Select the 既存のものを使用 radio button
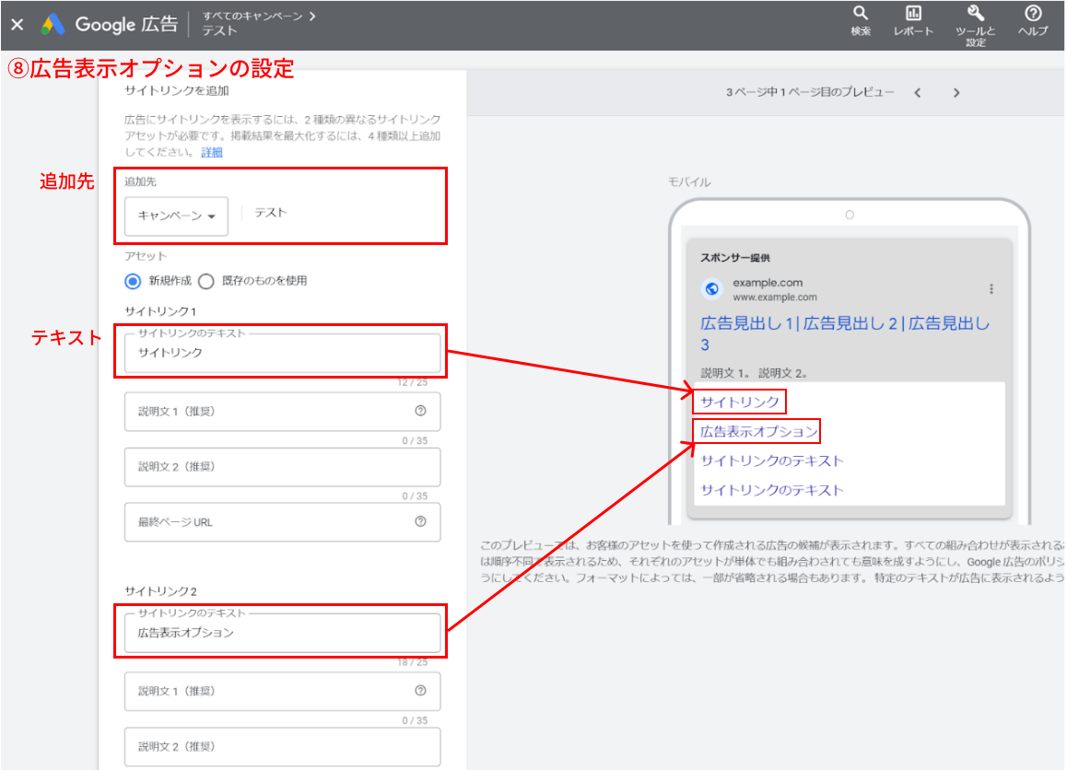This screenshot has width=1067, height=770. pyautogui.click(x=206, y=281)
